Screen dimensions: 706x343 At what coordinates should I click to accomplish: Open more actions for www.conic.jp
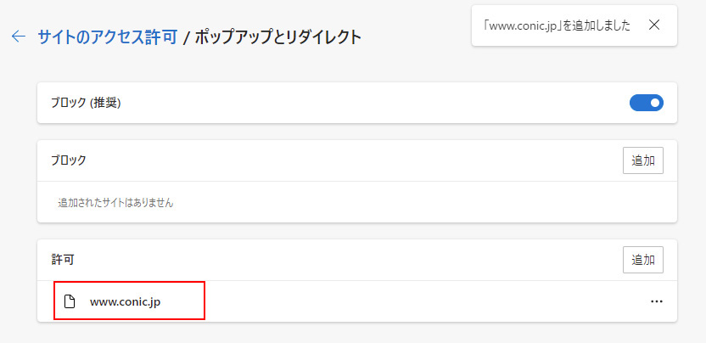point(657,301)
